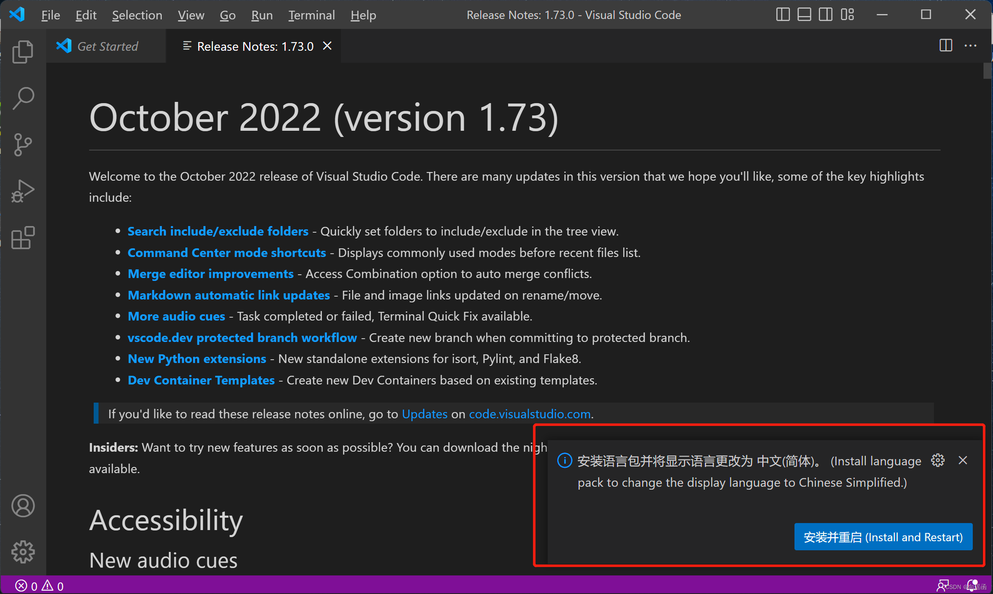Toggle primary side bar layout icon
The height and width of the screenshot is (594, 993).
[783, 15]
